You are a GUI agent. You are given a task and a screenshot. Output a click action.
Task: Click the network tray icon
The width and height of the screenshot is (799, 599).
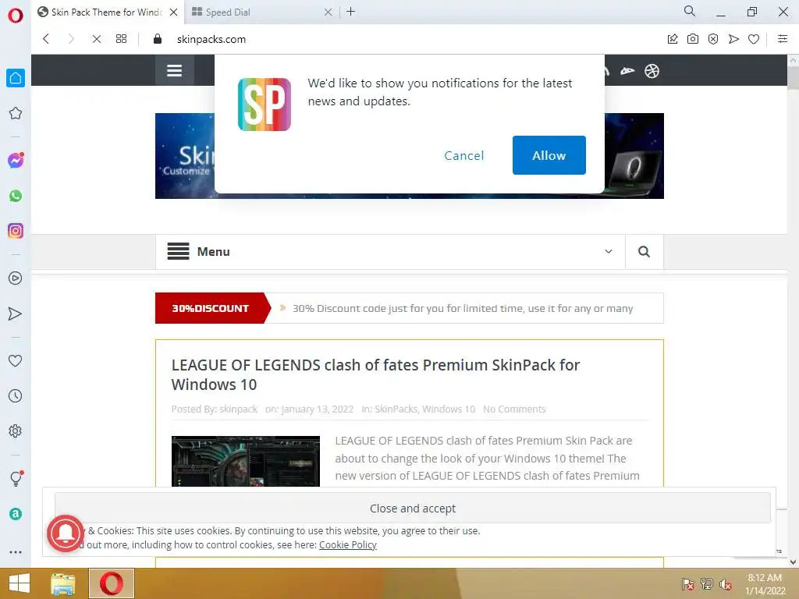coord(707,584)
